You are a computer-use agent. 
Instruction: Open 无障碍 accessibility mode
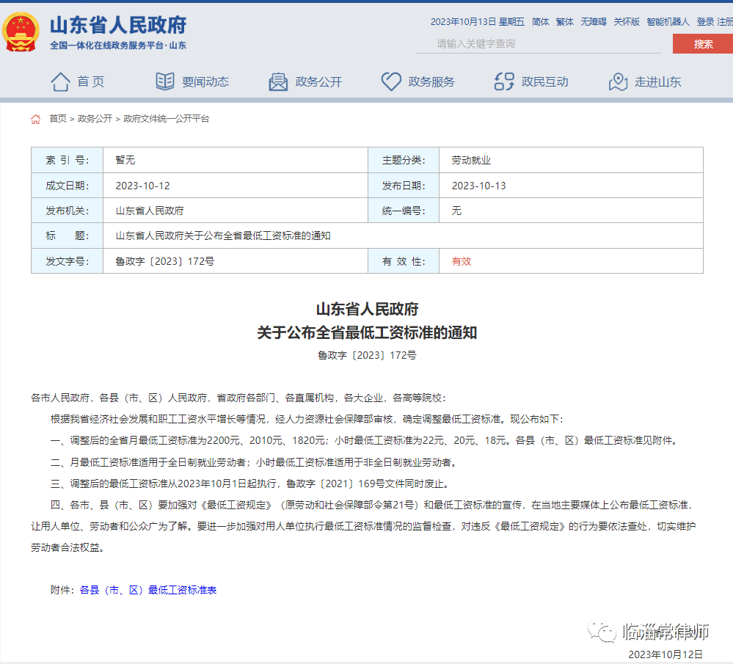coord(594,21)
